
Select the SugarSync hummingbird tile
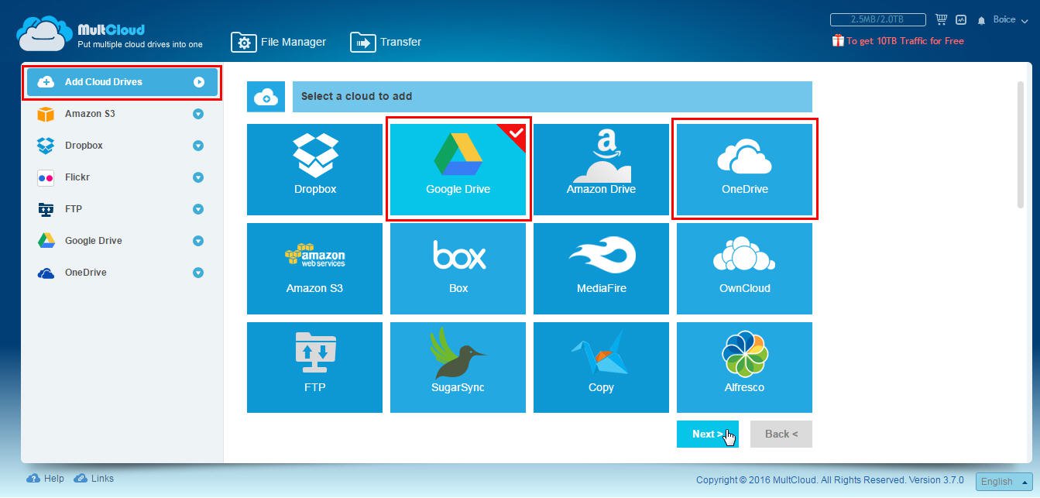[x=458, y=367]
